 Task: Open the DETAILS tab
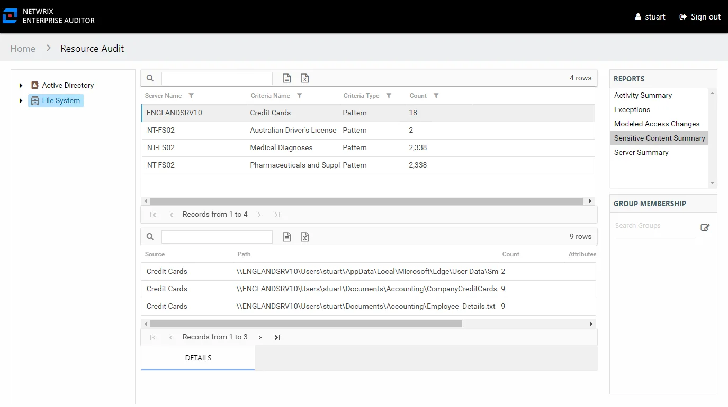(x=198, y=358)
